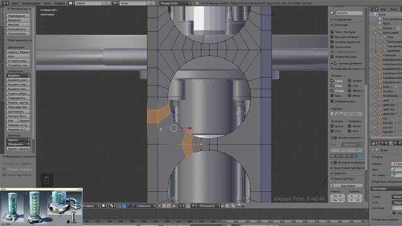Viewport: 402px width, 226px height.
Task: Expand the Отображение panel in the properties region
Action: point(342,19)
